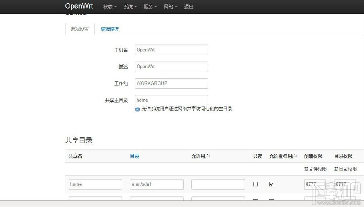
Task: Focus the 共享主目录 home field
Action: (171, 100)
